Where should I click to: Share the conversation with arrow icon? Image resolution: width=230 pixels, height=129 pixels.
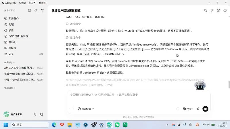[212, 10]
